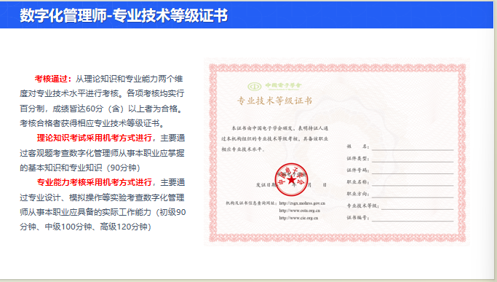Click the red round seal stamp
Image resolution: width=497 pixels, height=282 pixels.
(291, 179)
